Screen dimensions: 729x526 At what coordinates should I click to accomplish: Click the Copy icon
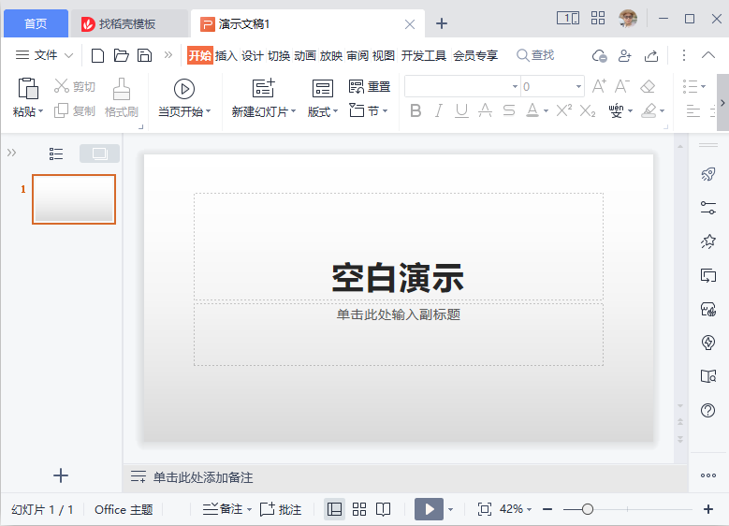point(62,110)
